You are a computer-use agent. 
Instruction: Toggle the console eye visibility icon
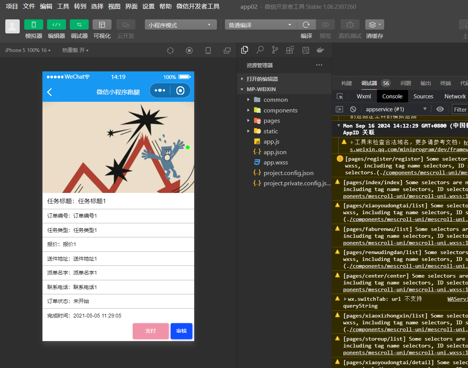click(440, 109)
